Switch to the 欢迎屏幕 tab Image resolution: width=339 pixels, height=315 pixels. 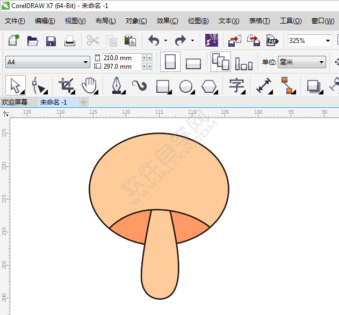coord(15,102)
